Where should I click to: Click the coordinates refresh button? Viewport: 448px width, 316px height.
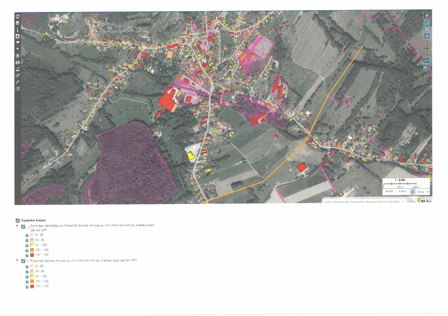pos(413,192)
